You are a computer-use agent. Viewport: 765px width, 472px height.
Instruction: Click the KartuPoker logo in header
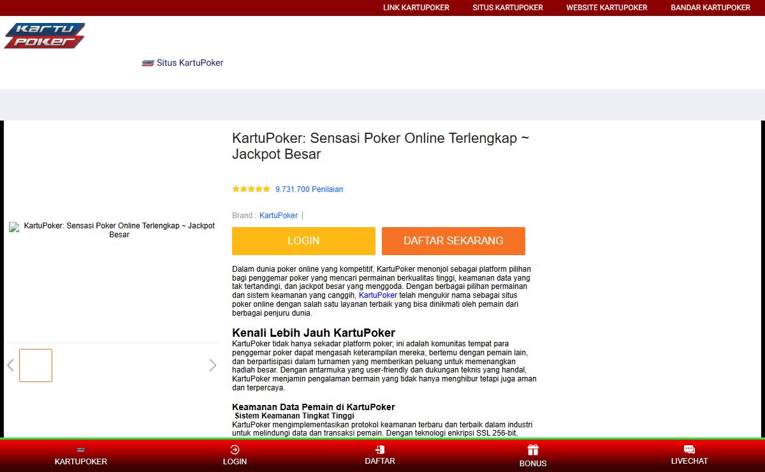pyautogui.click(x=45, y=36)
